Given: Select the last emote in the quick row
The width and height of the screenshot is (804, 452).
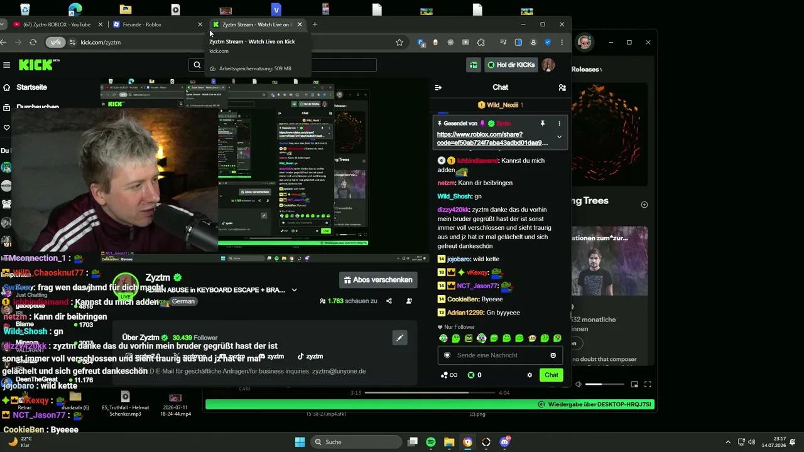Looking at the screenshot, I should (557, 338).
